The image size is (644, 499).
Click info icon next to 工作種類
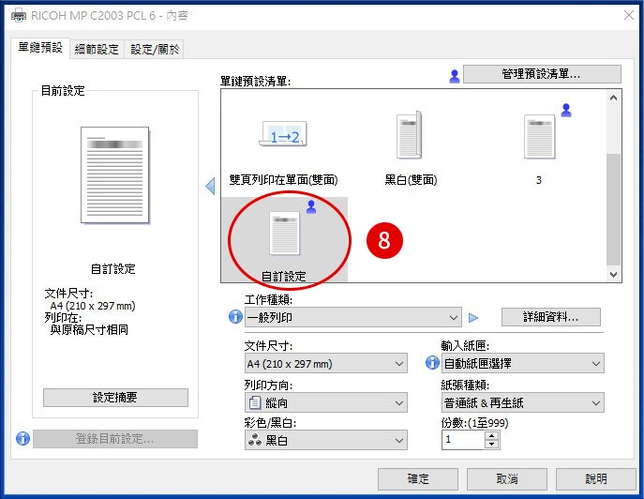235,316
